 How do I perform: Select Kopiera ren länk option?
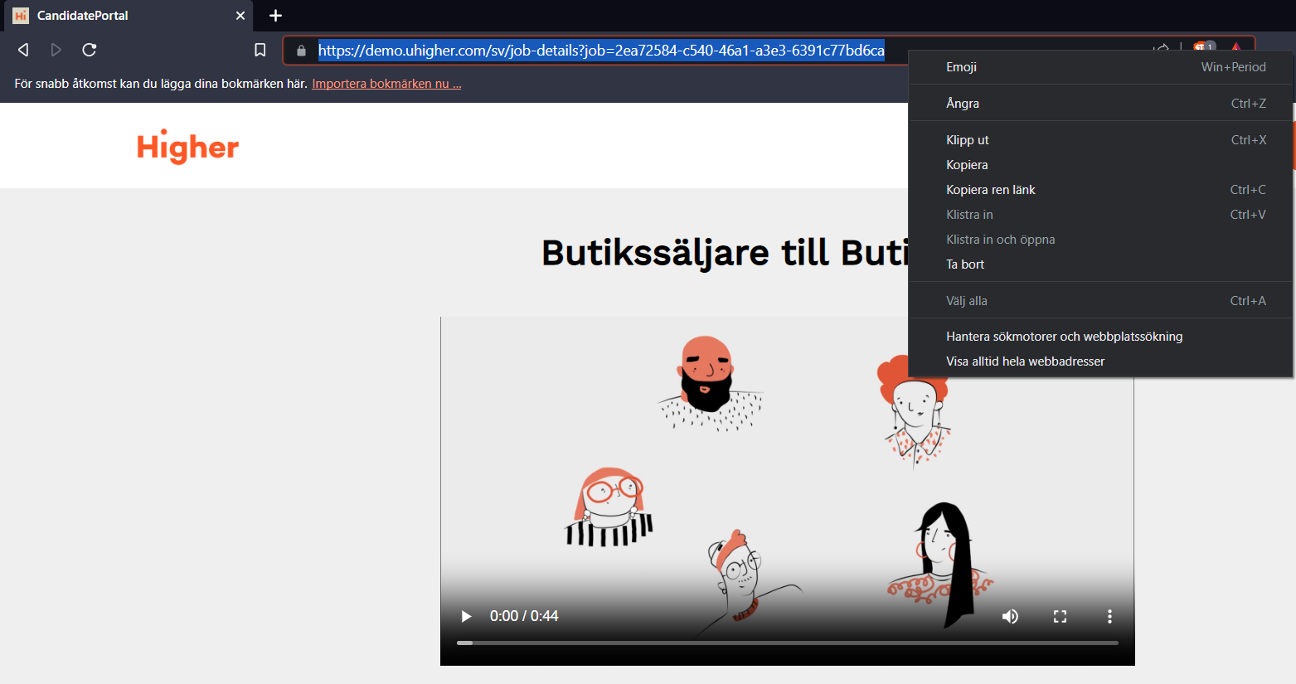[991, 190]
